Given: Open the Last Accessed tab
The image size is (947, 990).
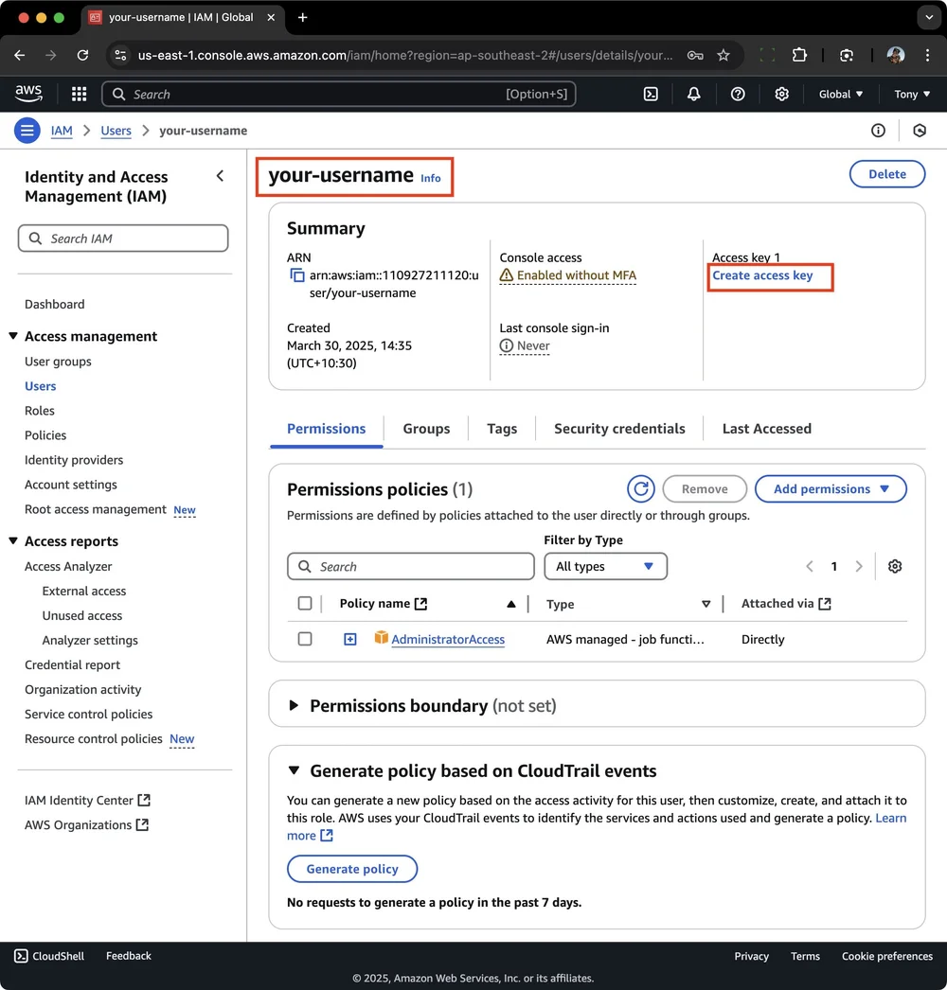Looking at the screenshot, I should pos(766,429).
